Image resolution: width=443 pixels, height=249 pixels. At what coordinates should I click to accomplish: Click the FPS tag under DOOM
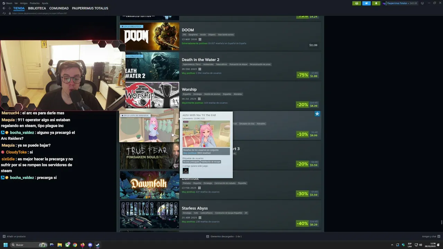pyautogui.click(x=184, y=35)
